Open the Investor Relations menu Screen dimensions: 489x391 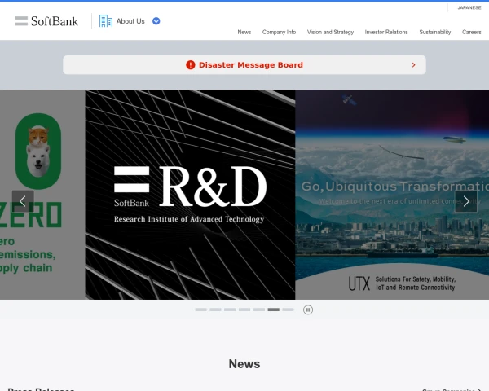386,32
